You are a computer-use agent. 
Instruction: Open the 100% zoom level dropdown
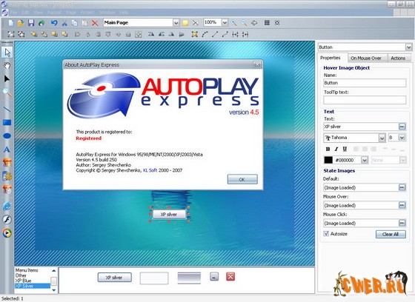pyautogui.click(x=225, y=23)
